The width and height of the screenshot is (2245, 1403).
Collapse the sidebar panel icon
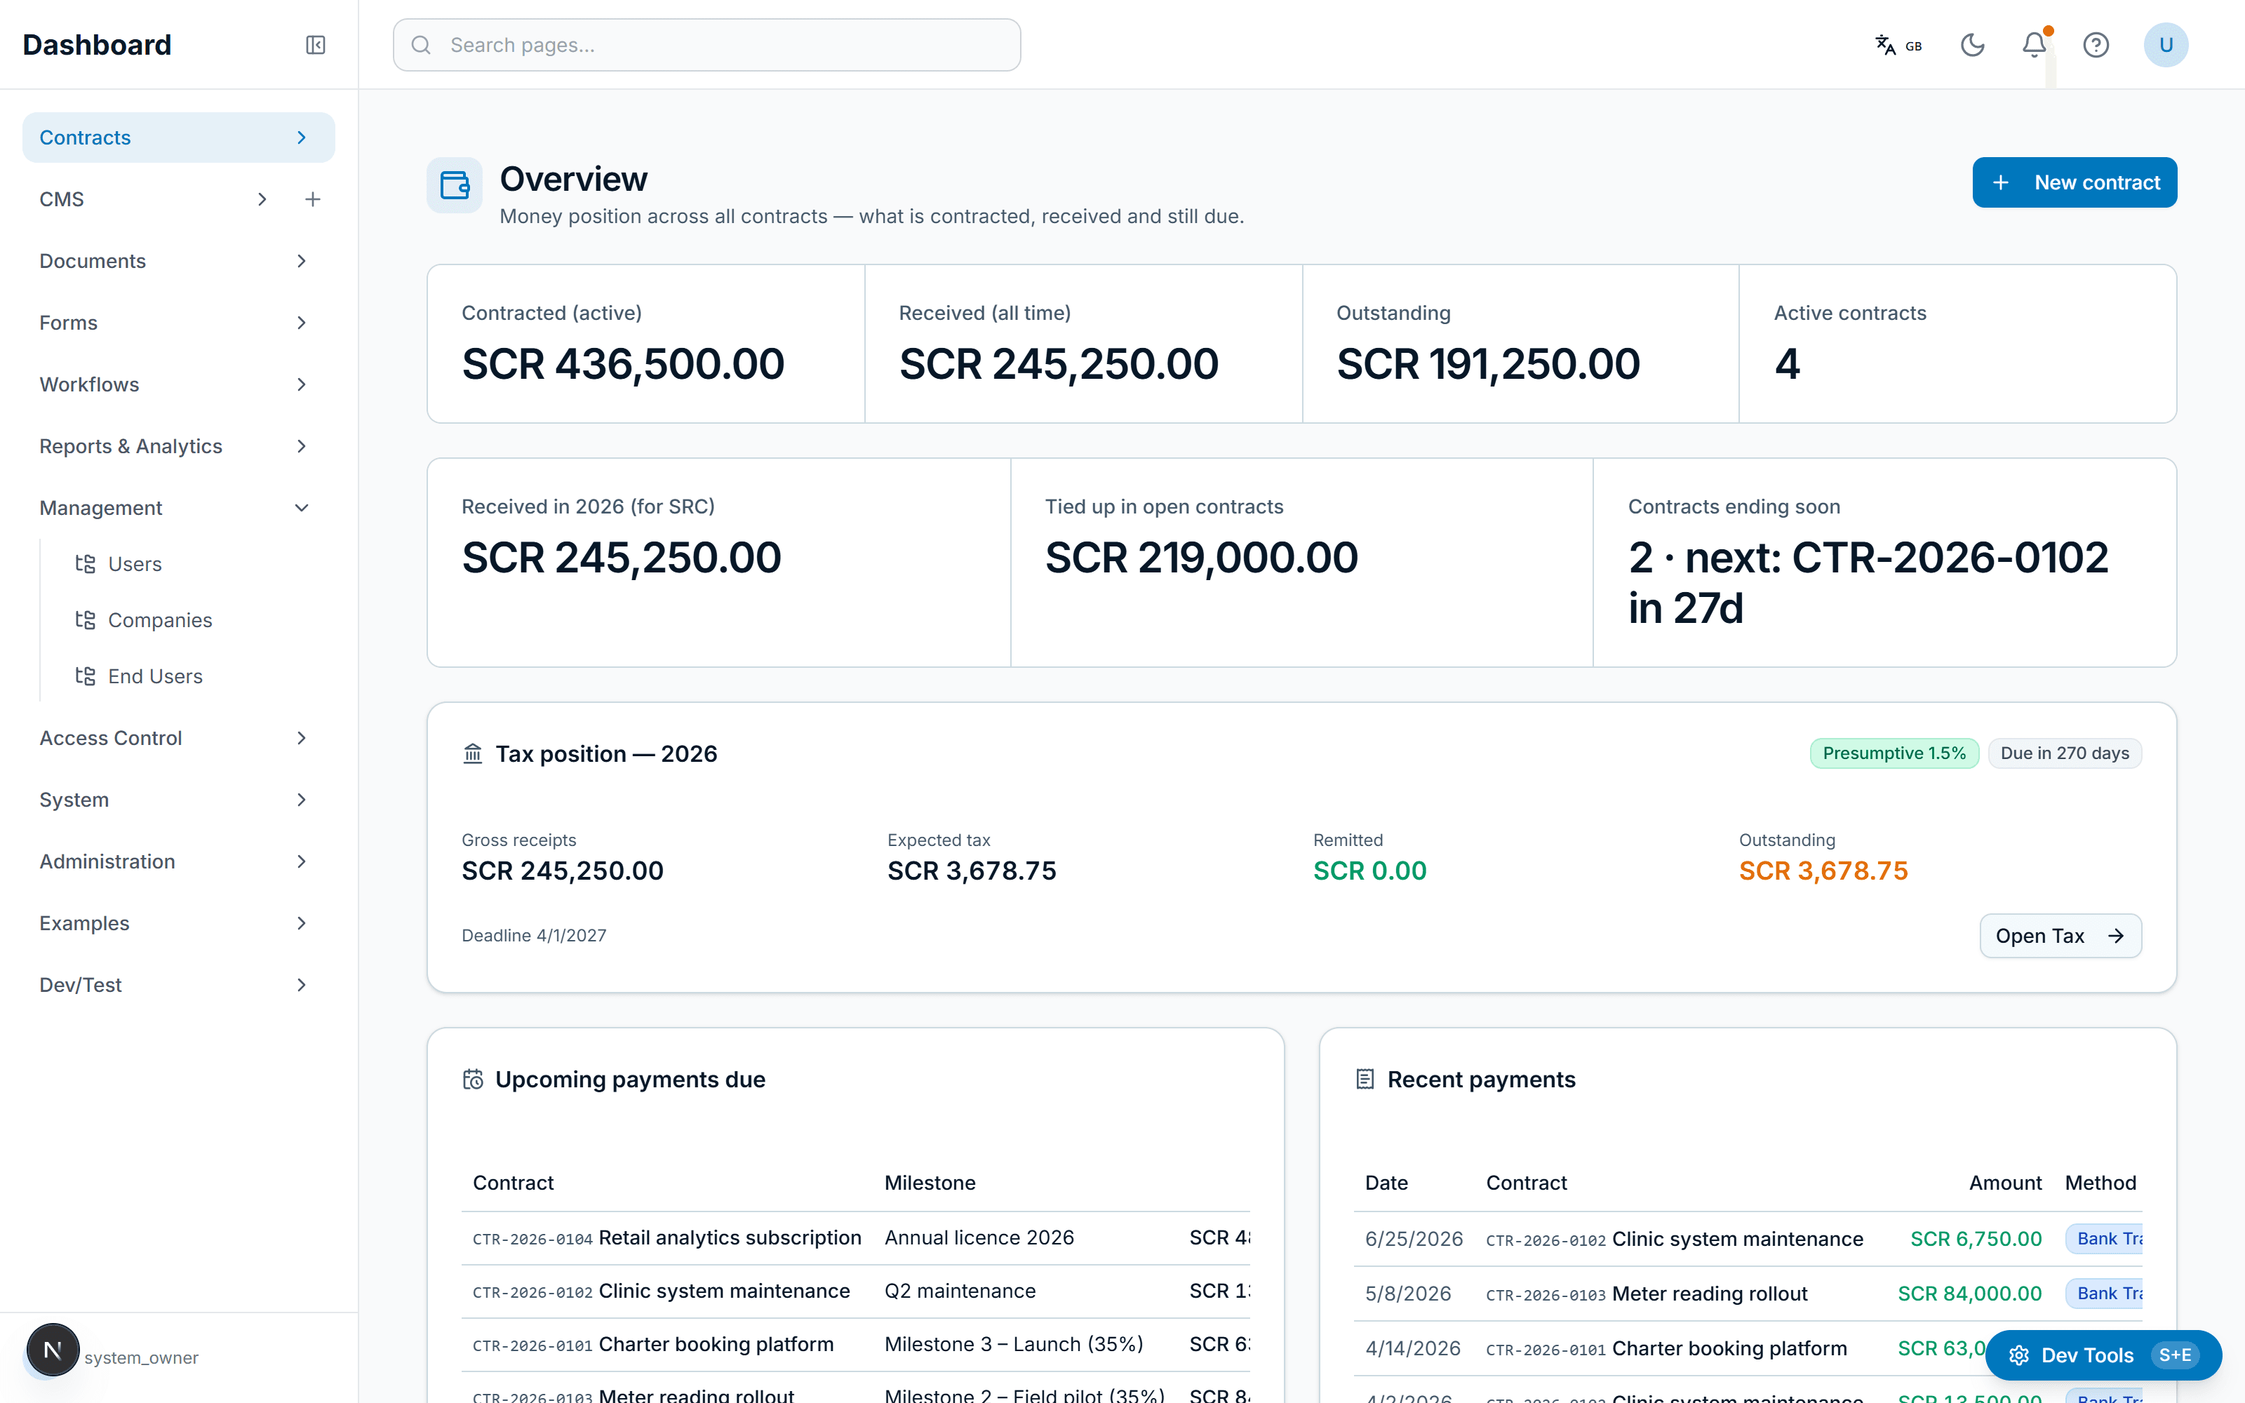[x=316, y=44]
